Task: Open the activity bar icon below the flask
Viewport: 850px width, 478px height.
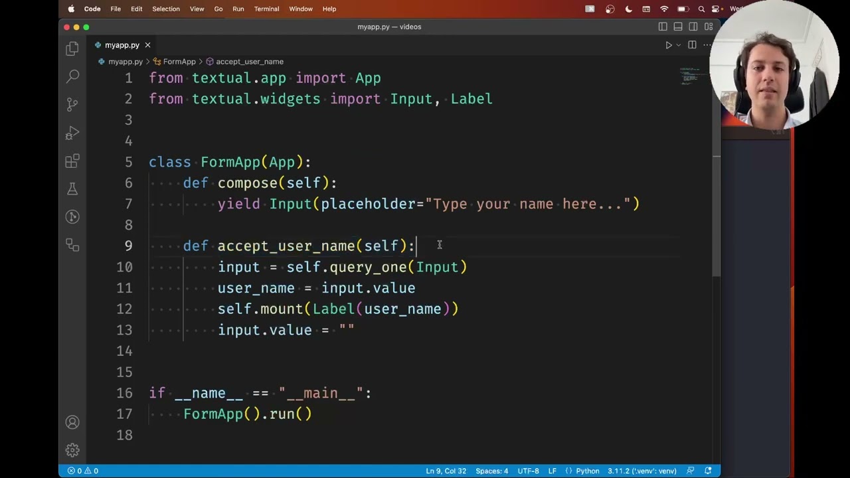Action: pyautogui.click(x=72, y=217)
